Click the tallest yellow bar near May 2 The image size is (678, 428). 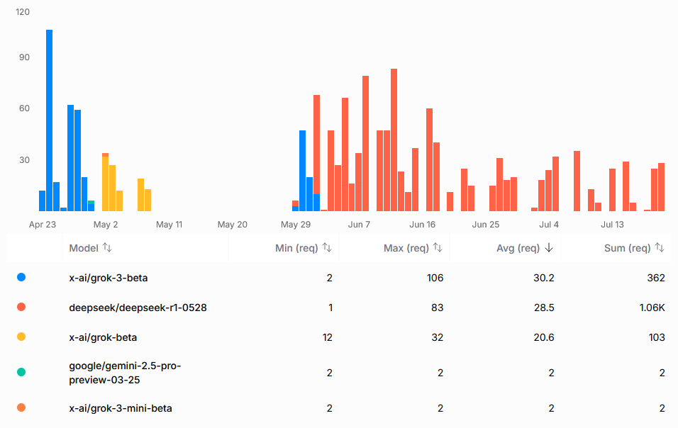(105, 184)
